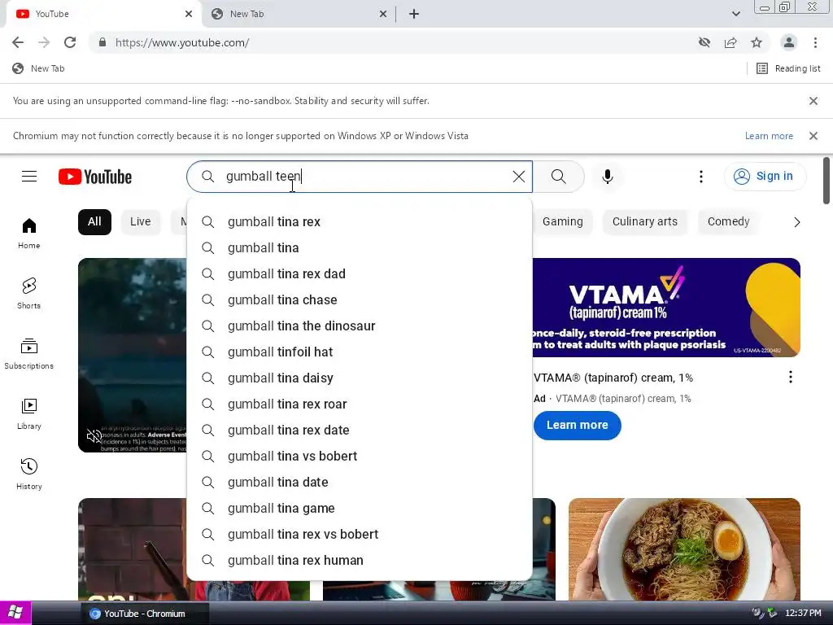Pick 'gumball tina rex vs bobert' suggestion

(360, 534)
